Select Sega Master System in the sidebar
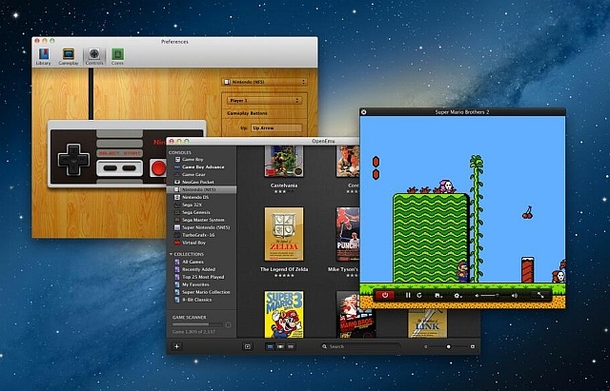This screenshot has height=391, width=610. 201,220
